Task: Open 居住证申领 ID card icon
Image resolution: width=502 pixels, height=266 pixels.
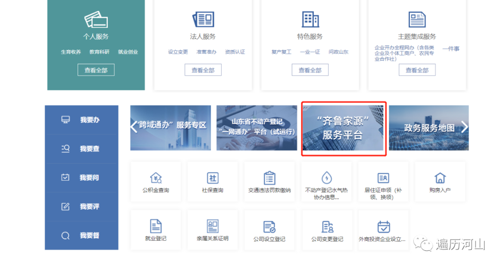Action: pos(383,178)
